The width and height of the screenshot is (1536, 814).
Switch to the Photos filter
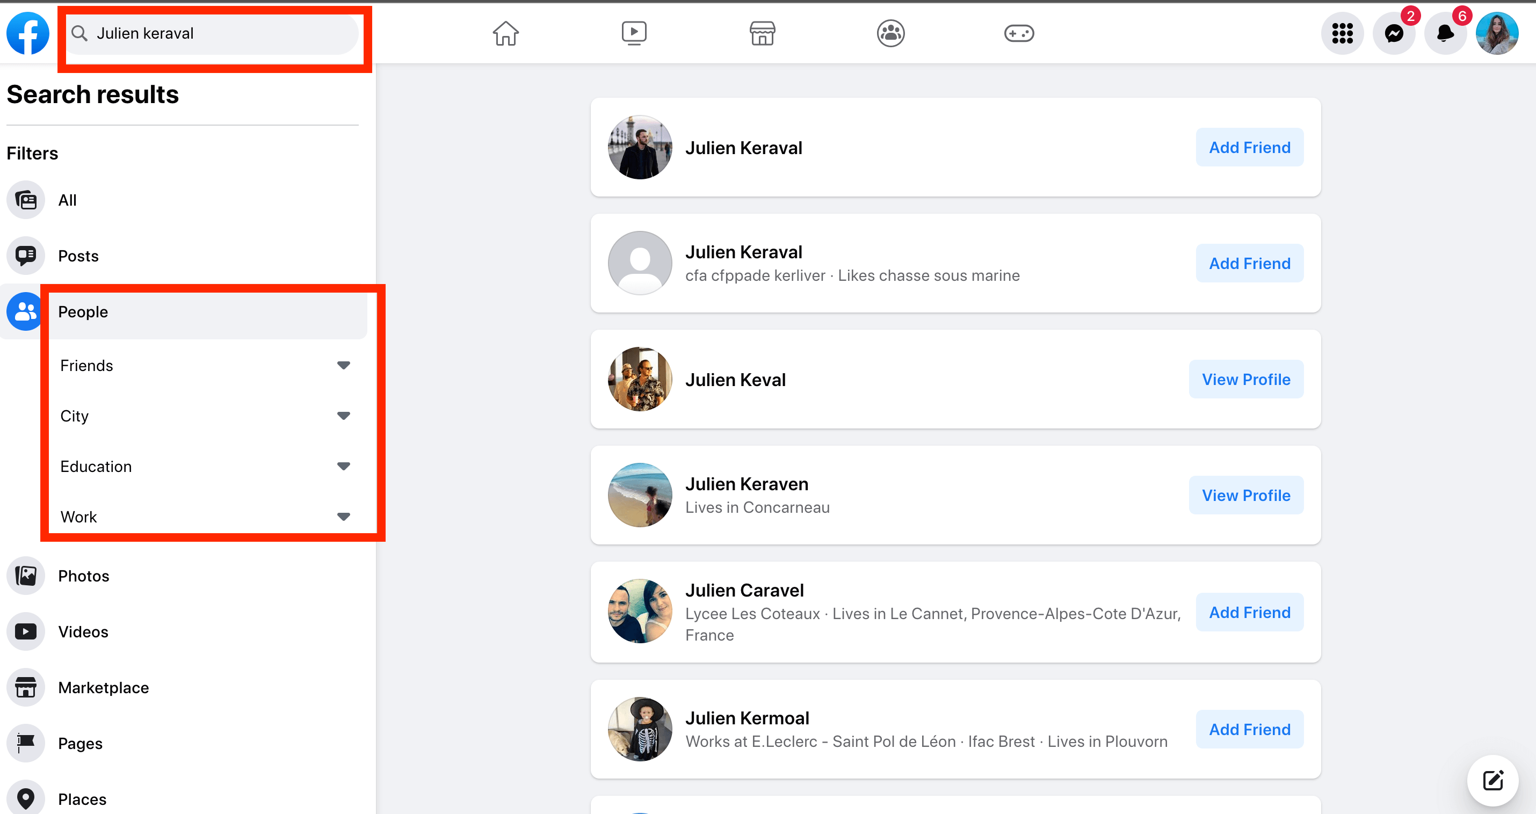pos(83,576)
